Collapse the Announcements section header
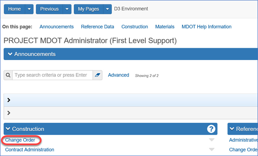258x156 pixels. (x=131, y=54)
